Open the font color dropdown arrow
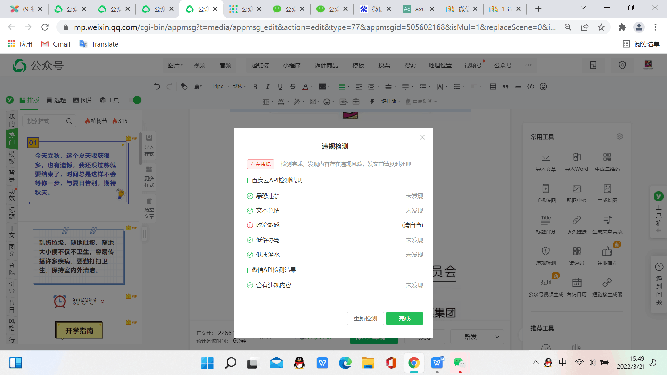This screenshot has height=375, width=667. coord(312,87)
